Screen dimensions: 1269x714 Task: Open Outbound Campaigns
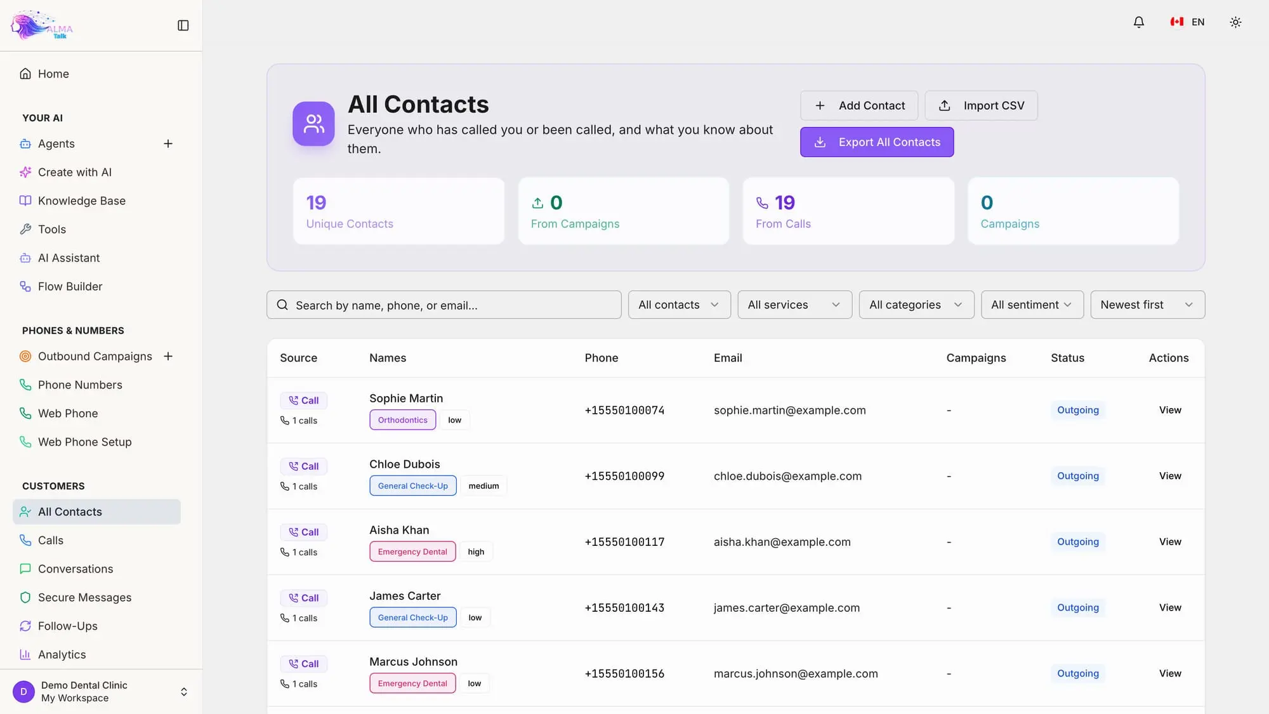86,357
